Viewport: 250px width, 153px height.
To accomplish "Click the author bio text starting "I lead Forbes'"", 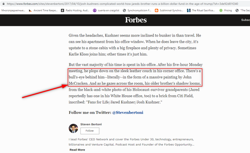I will pyautogui.click(x=131, y=142).
